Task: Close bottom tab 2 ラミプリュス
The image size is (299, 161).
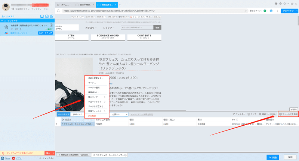Action: (x=126, y=155)
